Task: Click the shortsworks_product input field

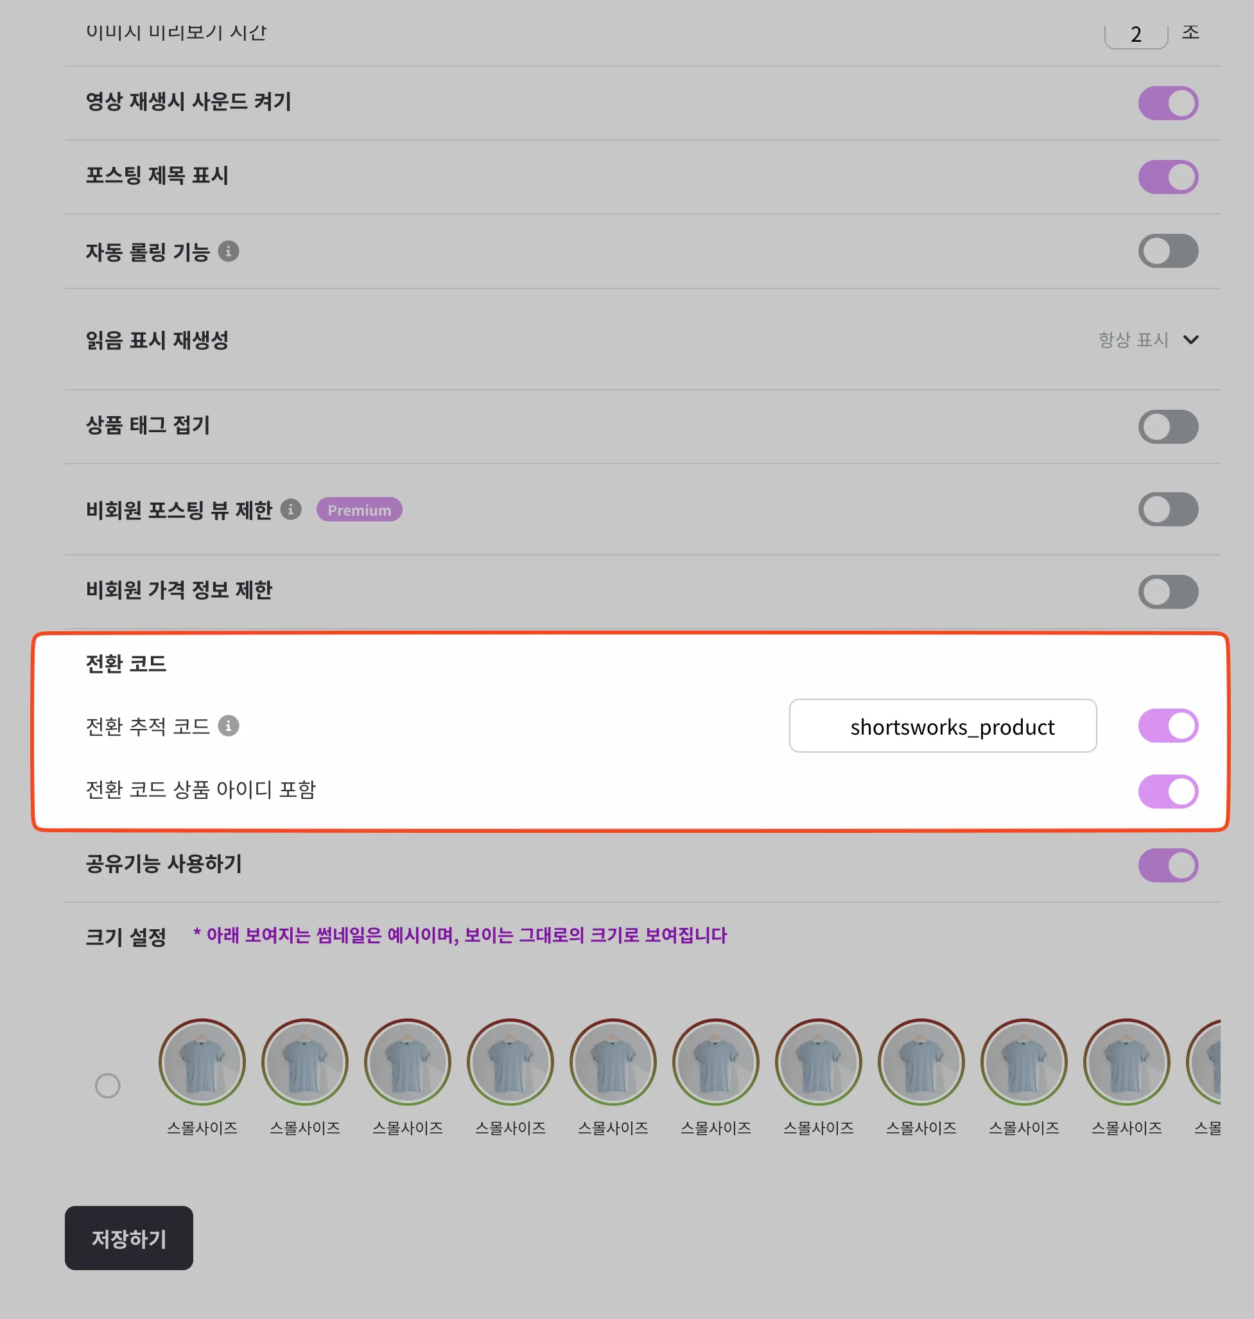Action: (943, 726)
